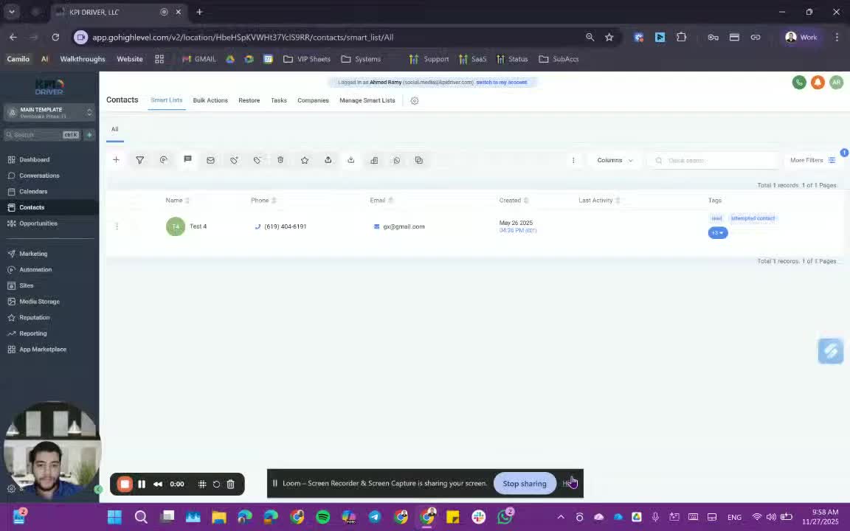Click the Delete Contacts trash icon
The height and width of the screenshot is (531, 850).
tap(280, 160)
